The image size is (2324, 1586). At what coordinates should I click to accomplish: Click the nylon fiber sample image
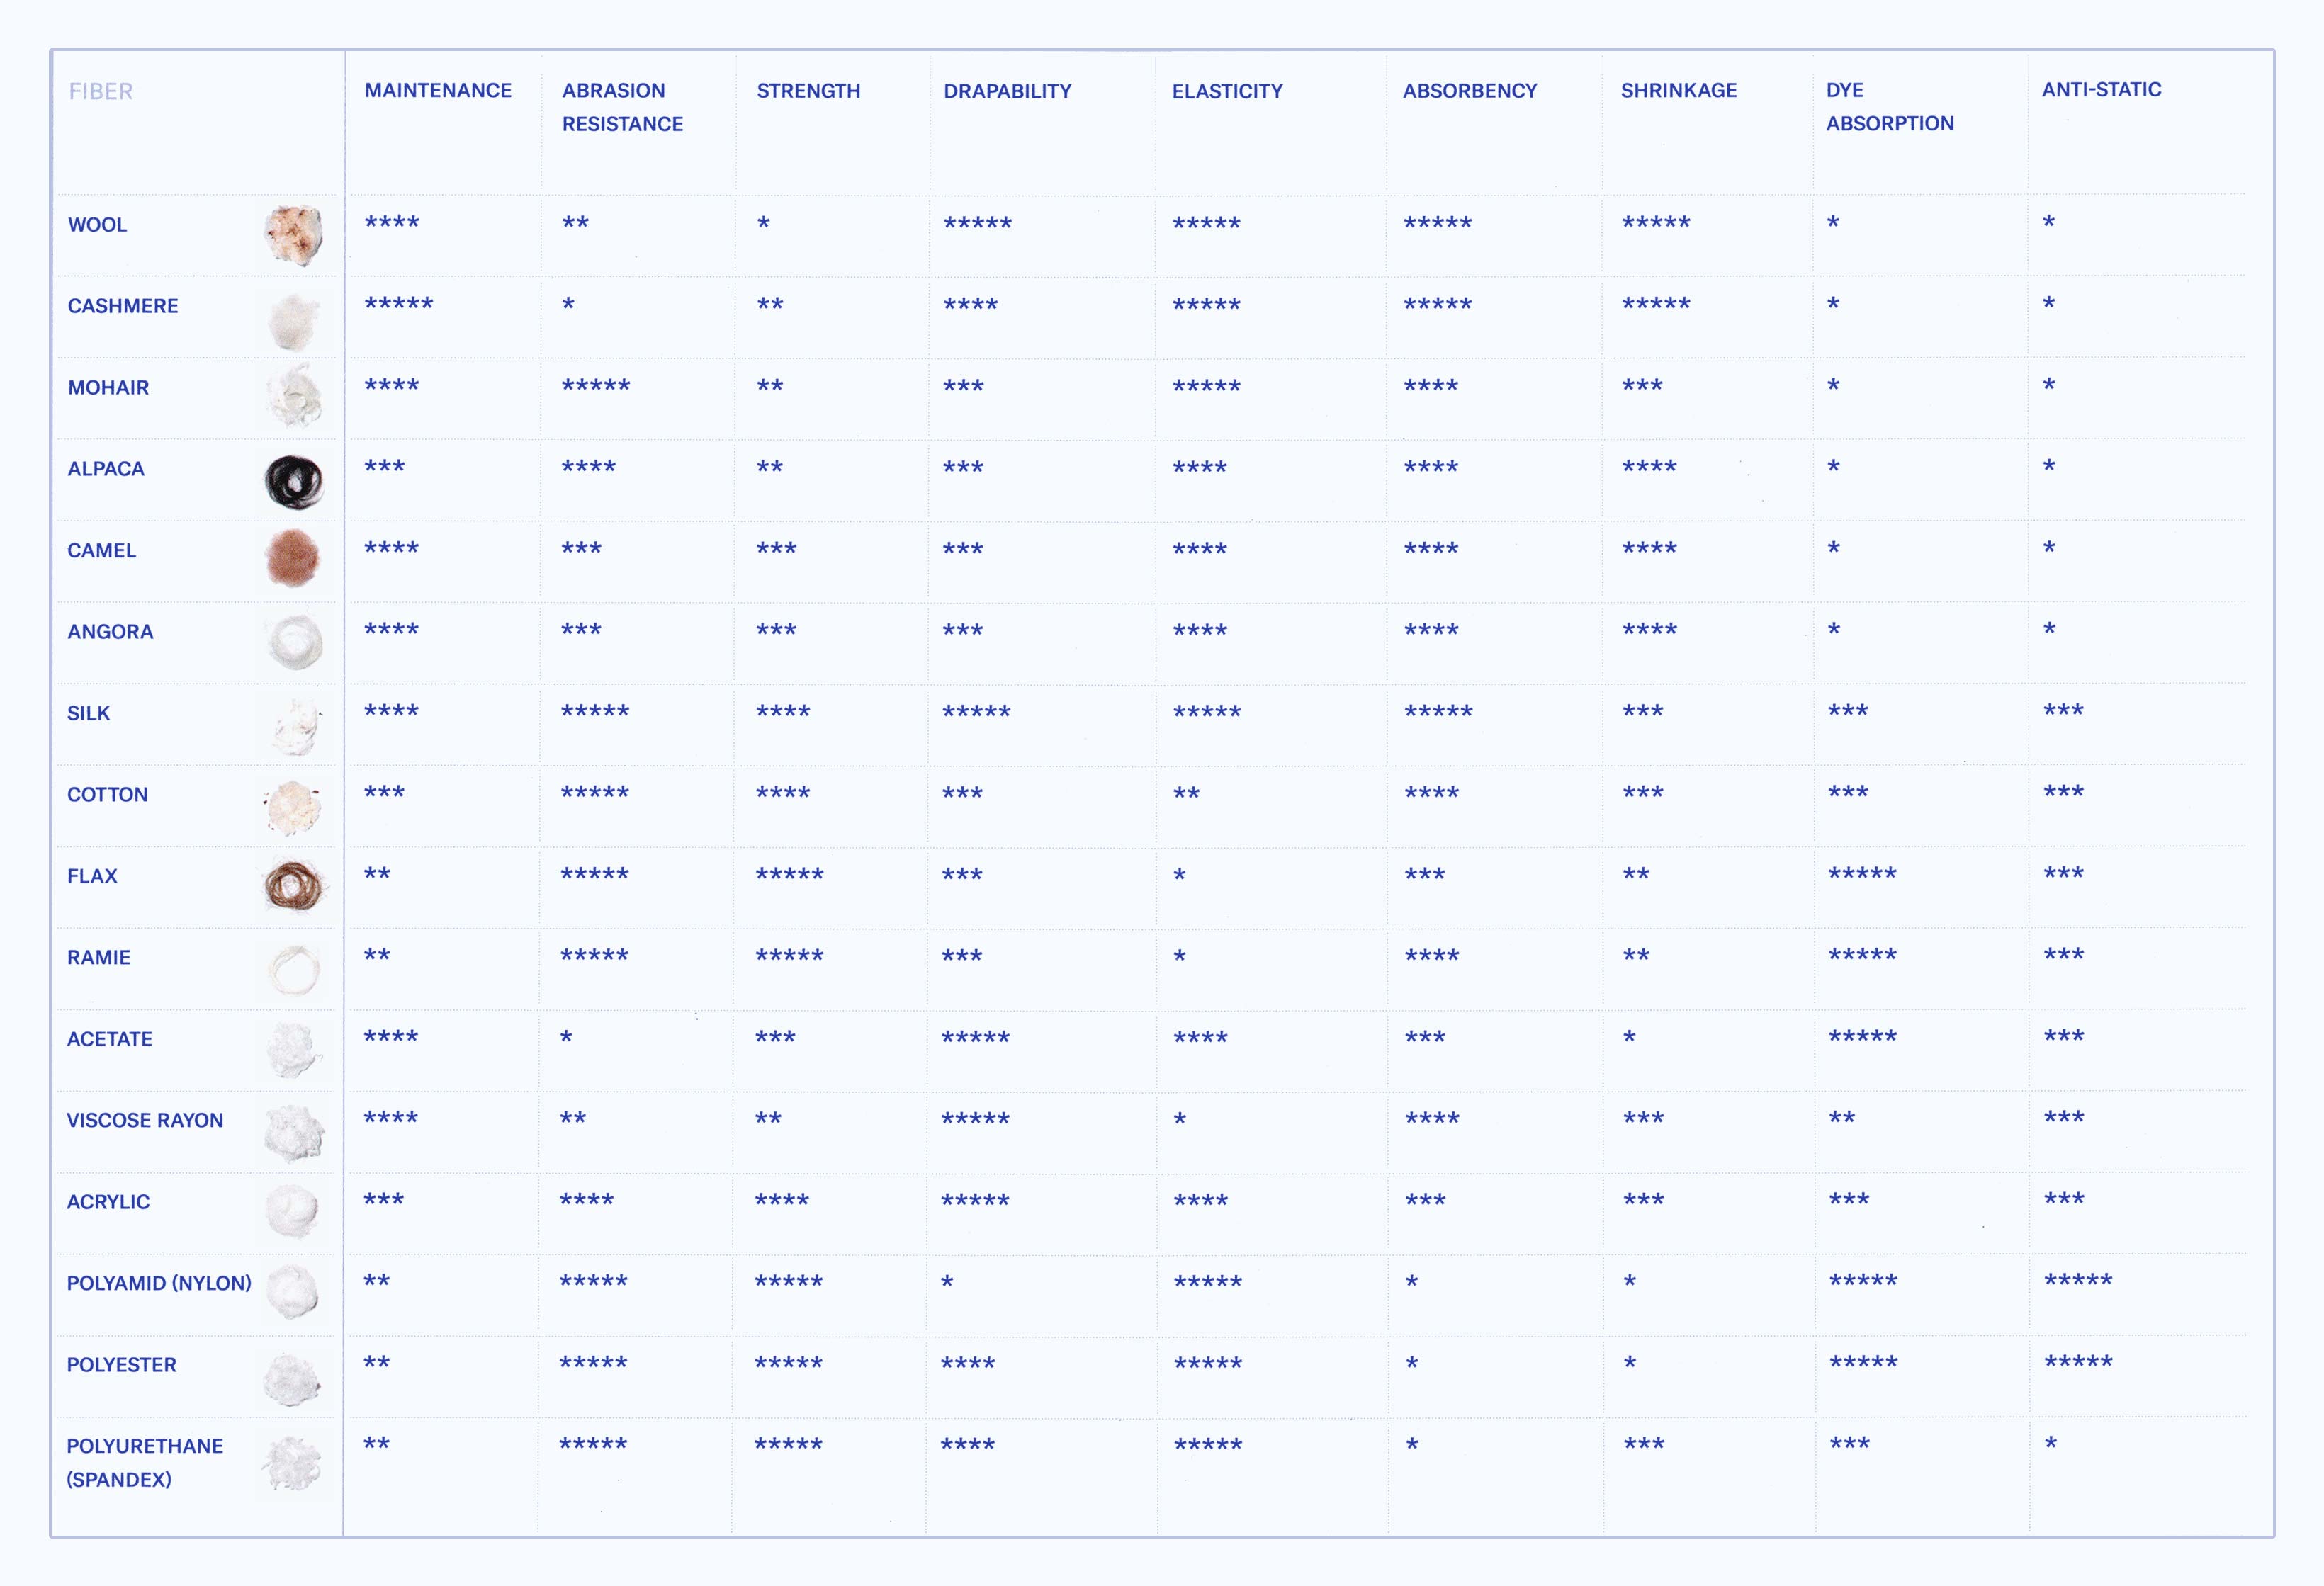click(x=293, y=1292)
